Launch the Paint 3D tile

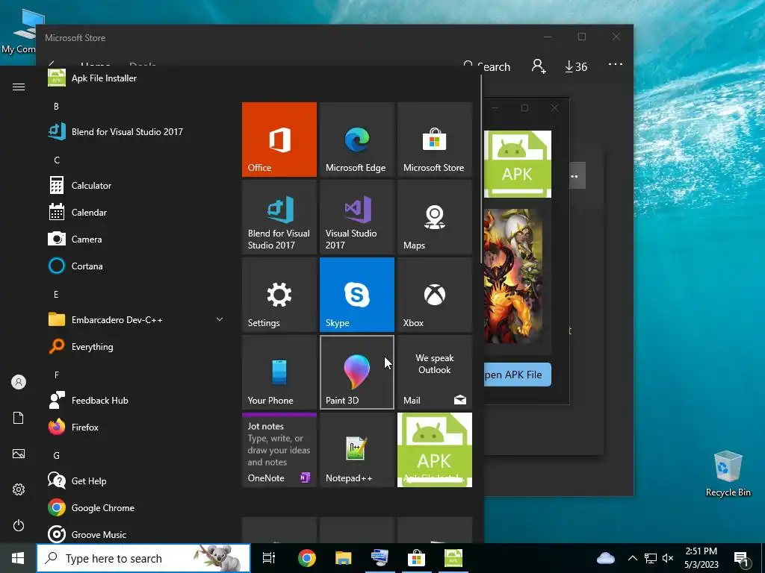356,372
